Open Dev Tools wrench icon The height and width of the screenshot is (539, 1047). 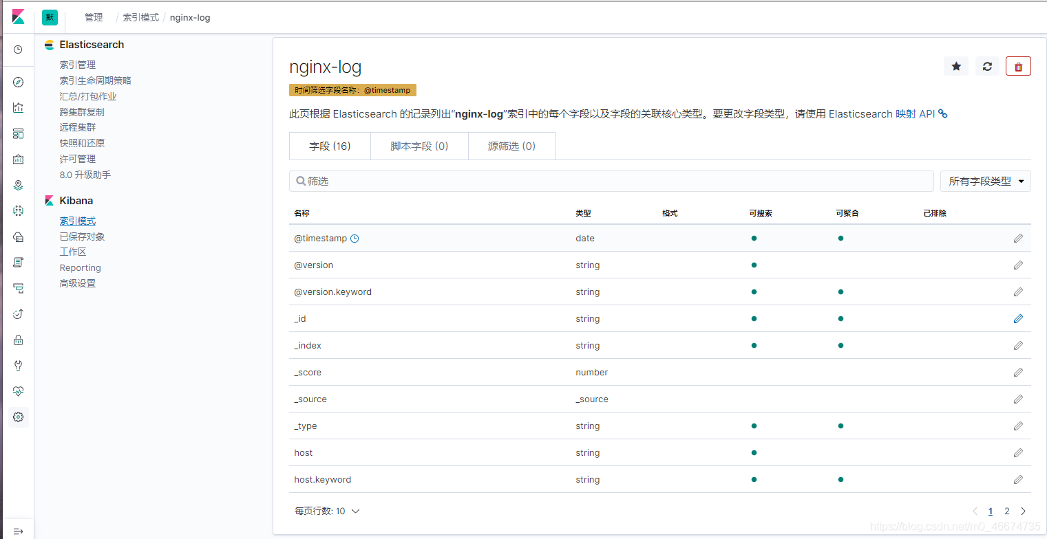click(x=19, y=366)
